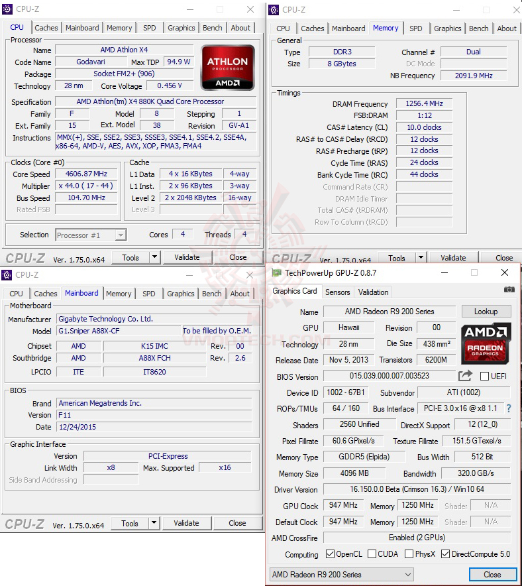The height and width of the screenshot is (586, 522).
Task: Click the GPU Clock 947 MHz field
Action: 343,505
